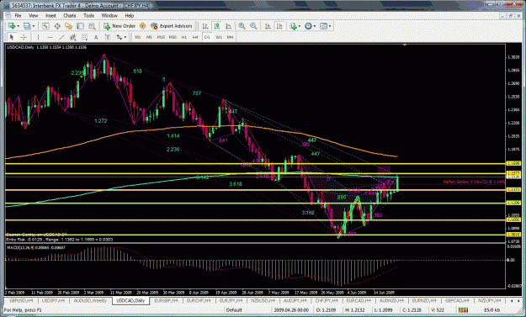Click the Periods clock icon
Viewport: 526px width, 317px height.
click(x=308, y=26)
